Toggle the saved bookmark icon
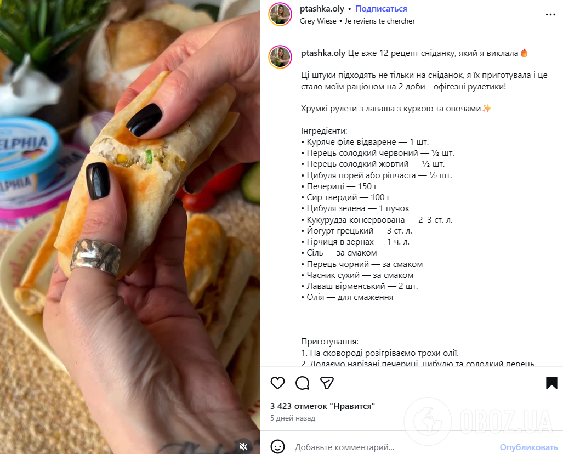This screenshot has height=454, width=563. pyautogui.click(x=551, y=383)
